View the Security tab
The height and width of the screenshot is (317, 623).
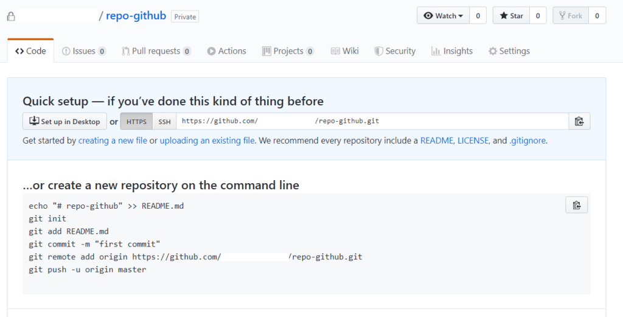(x=395, y=51)
